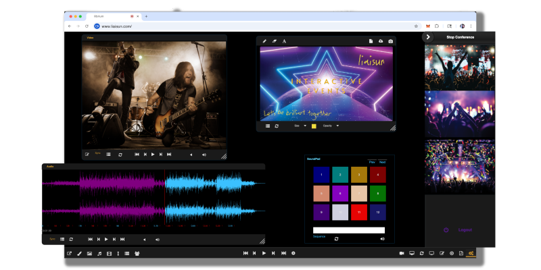Select the pencil tool in whiteboard panel
The image size is (541, 270).
click(x=264, y=41)
